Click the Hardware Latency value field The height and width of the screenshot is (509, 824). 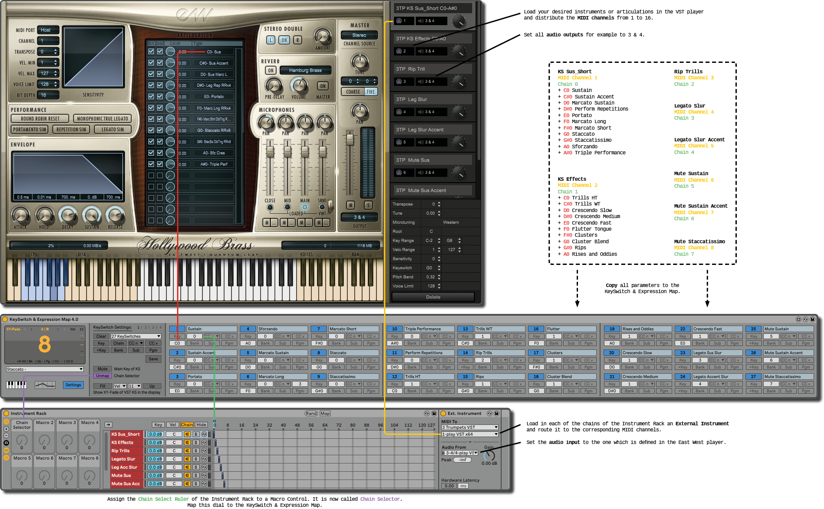click(x=449, y=486)
